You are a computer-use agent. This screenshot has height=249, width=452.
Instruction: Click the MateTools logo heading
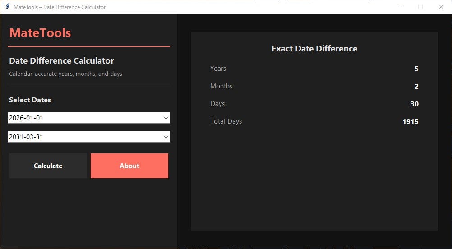pos(40,33)
